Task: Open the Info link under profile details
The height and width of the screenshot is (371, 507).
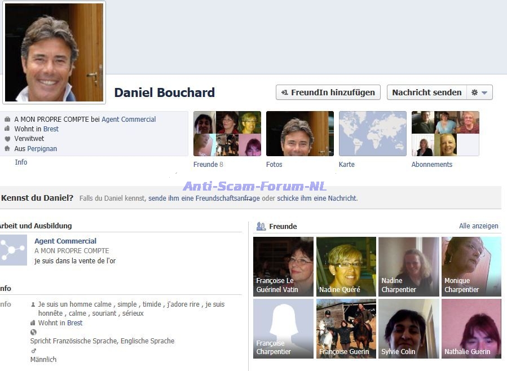Action: click(21, 162)
